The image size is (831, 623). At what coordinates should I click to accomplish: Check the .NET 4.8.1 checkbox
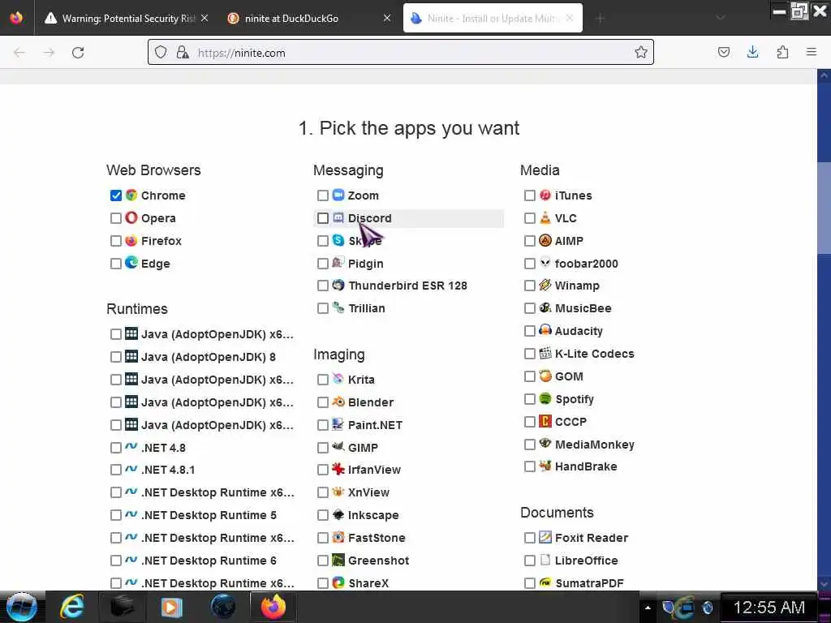(116, 470)
